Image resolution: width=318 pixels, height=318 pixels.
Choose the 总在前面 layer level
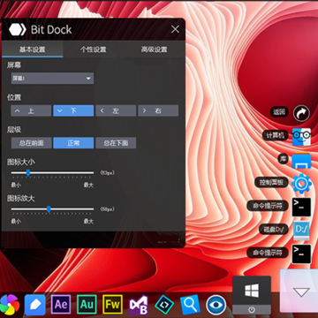point(31,143)
